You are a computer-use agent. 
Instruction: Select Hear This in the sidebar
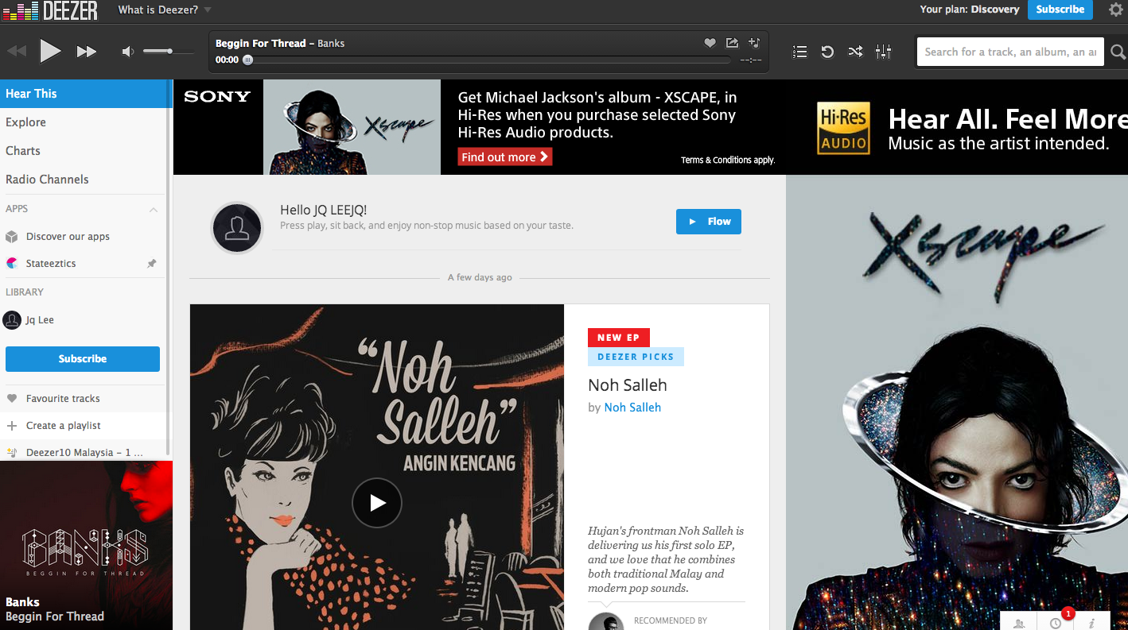click(86, 94)
